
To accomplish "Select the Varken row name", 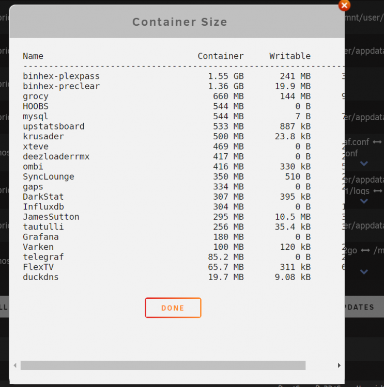I will (38, 247).
